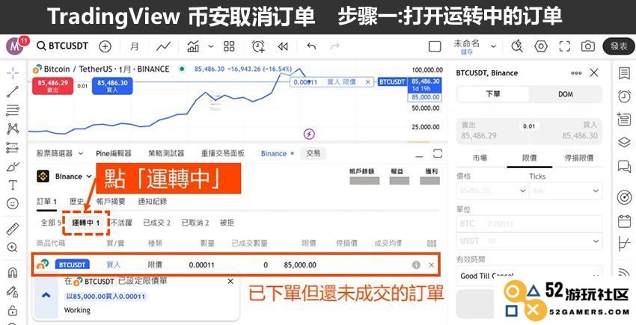This screenshot has width=636, height=325.
Task: Cancel the 買入 限價 order on chart
Action: tap(367, 82)
